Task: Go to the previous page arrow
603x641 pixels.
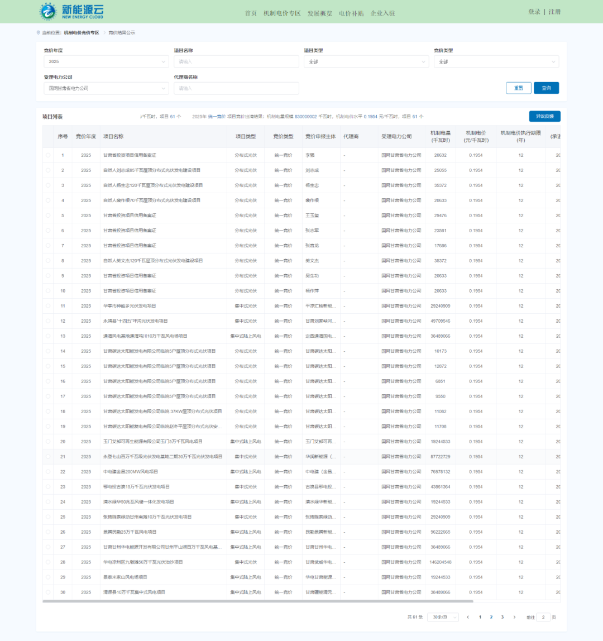Action: (468, 617)
